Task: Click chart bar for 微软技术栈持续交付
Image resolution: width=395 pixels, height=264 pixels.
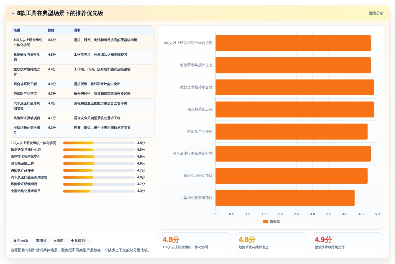Action: pyautogui.click(x=295, y=87)
